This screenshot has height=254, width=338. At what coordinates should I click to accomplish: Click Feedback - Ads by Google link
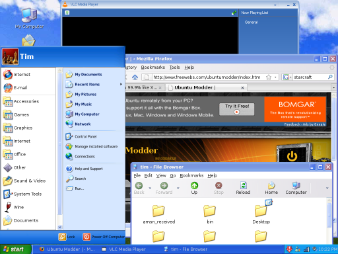[304, 124]
